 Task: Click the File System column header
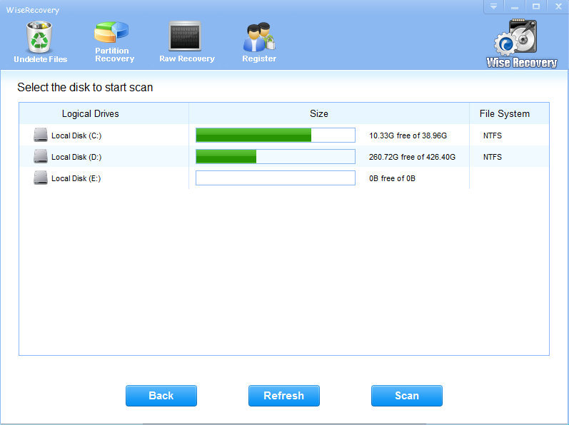pyautogui.click(x=505, y=114)
